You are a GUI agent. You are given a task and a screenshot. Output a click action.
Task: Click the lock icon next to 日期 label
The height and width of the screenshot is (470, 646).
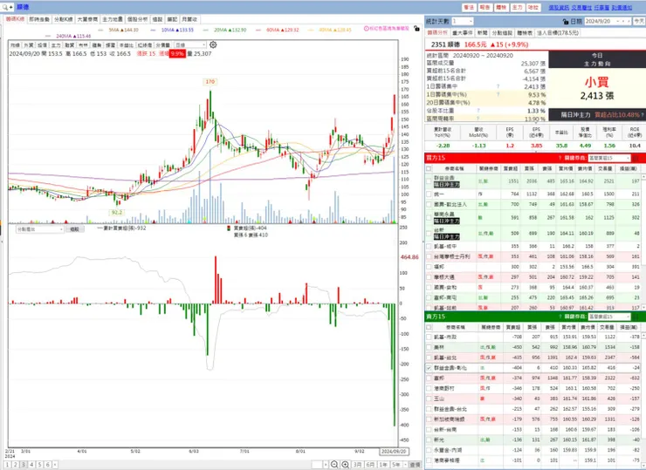pos(566,22)
